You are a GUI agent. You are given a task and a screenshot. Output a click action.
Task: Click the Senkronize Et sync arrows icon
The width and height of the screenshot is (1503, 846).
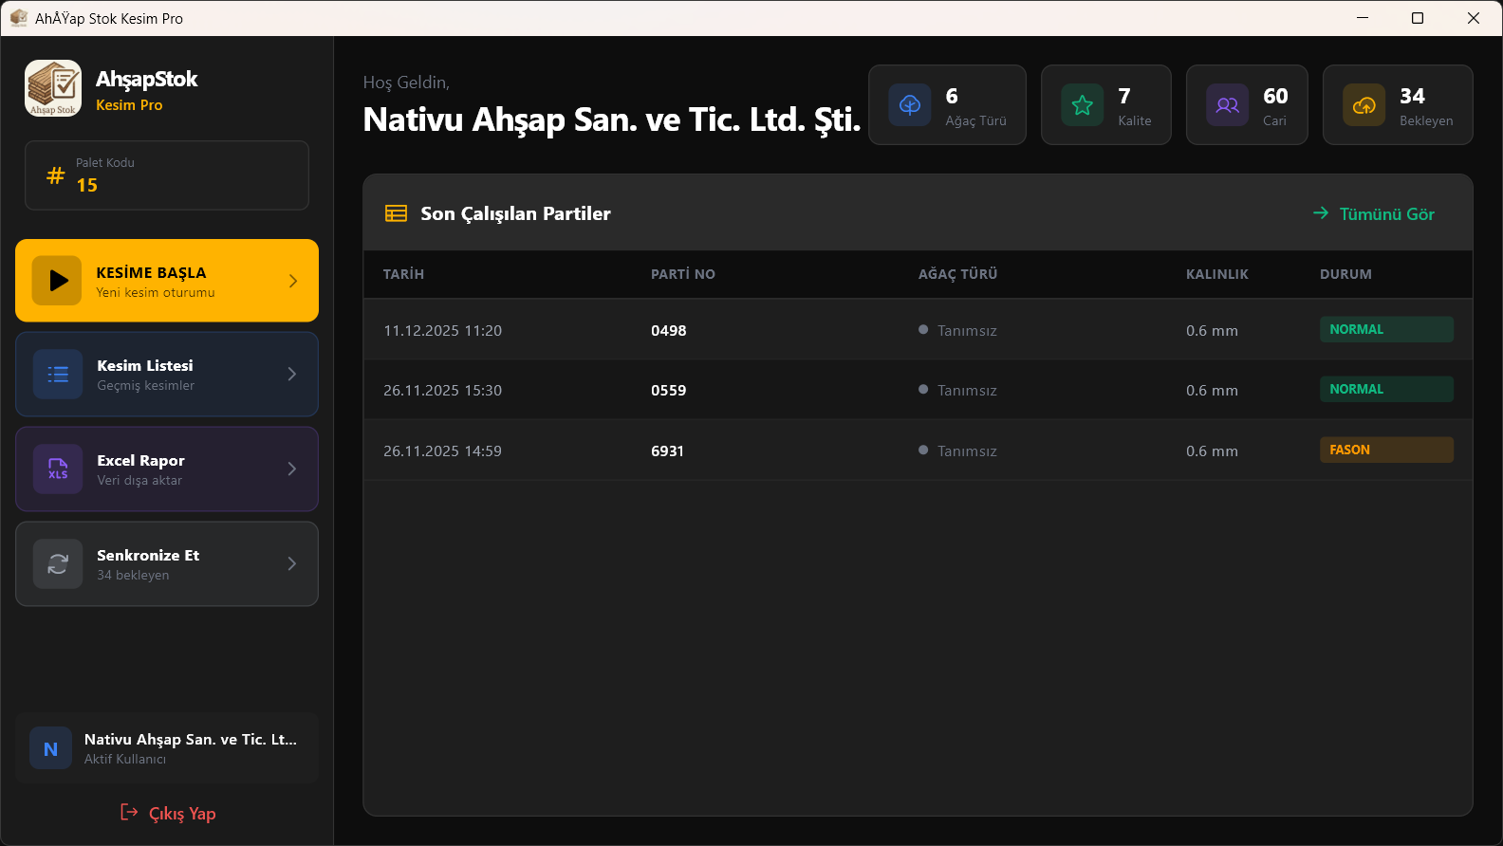point(58,564)
